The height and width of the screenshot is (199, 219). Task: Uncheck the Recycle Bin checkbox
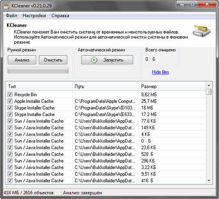10,94
